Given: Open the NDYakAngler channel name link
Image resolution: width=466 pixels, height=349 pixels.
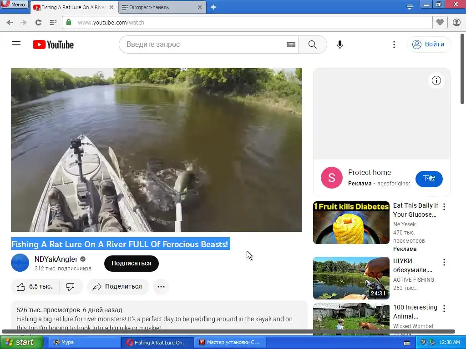Looking at the screenshot, I should click(56, 259).
